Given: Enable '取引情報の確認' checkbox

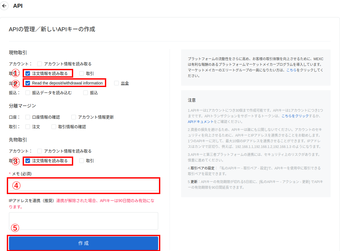Looking at the screenshot, I should [53, 127].
